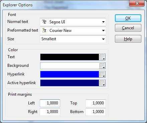Select the black Text color swatch
The width and height of the screenshot is (147, 123).
pos(69,57)
